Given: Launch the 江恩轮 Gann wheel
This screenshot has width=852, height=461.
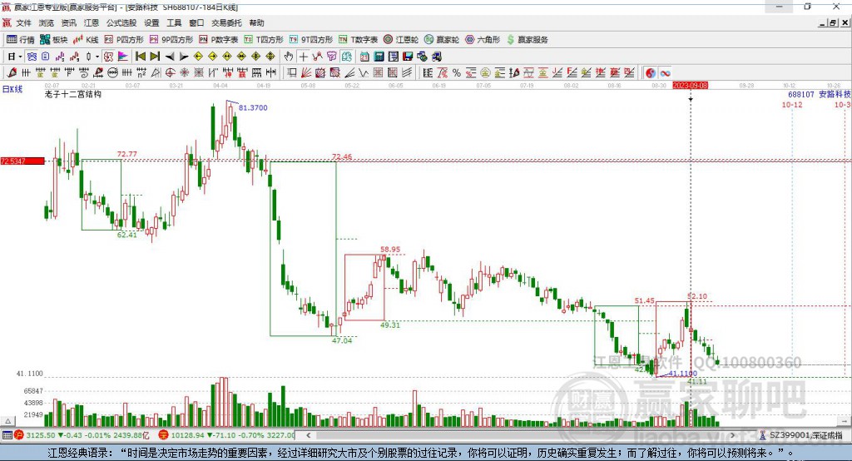Looking at the screenshot, I should 401,40.
